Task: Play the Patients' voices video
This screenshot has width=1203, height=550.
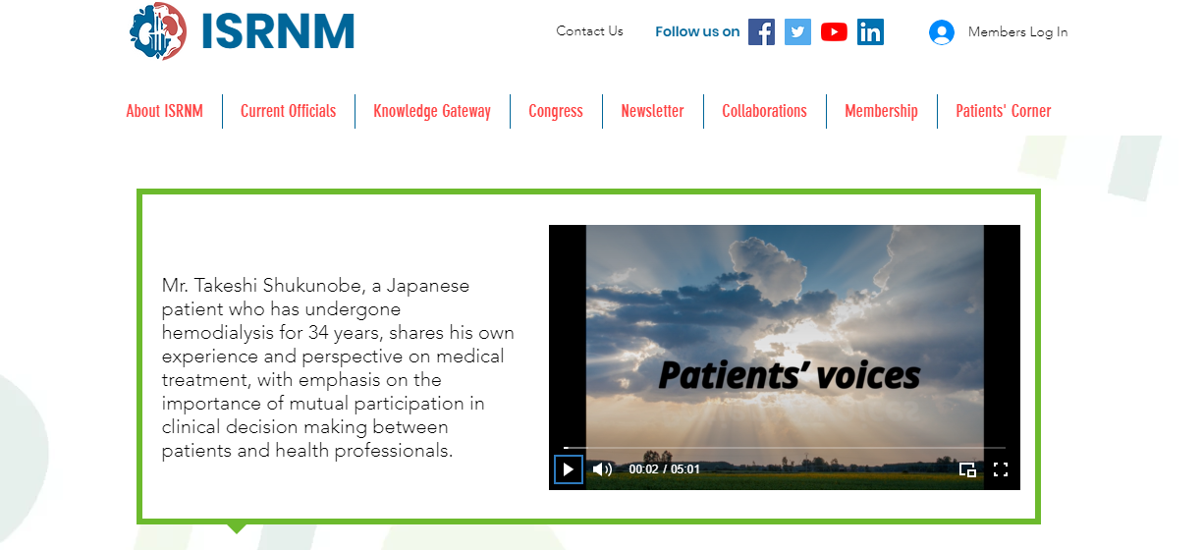Action: point(568,469)
